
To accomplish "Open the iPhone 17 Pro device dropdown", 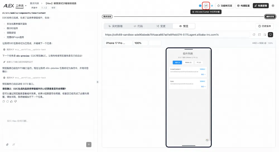I will click(118, 43).
